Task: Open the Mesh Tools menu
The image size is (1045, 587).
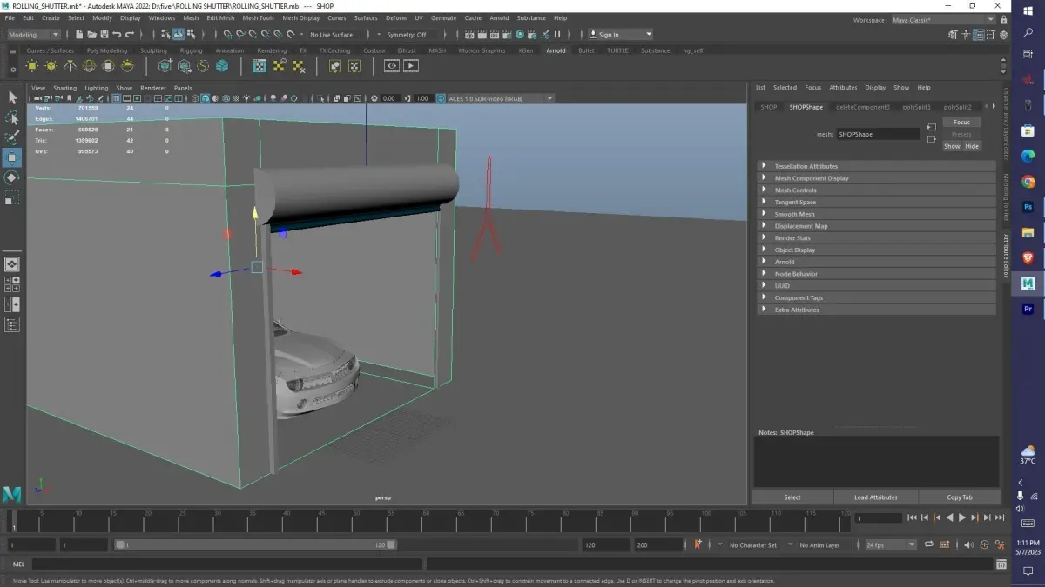Action: coord(258,17)
